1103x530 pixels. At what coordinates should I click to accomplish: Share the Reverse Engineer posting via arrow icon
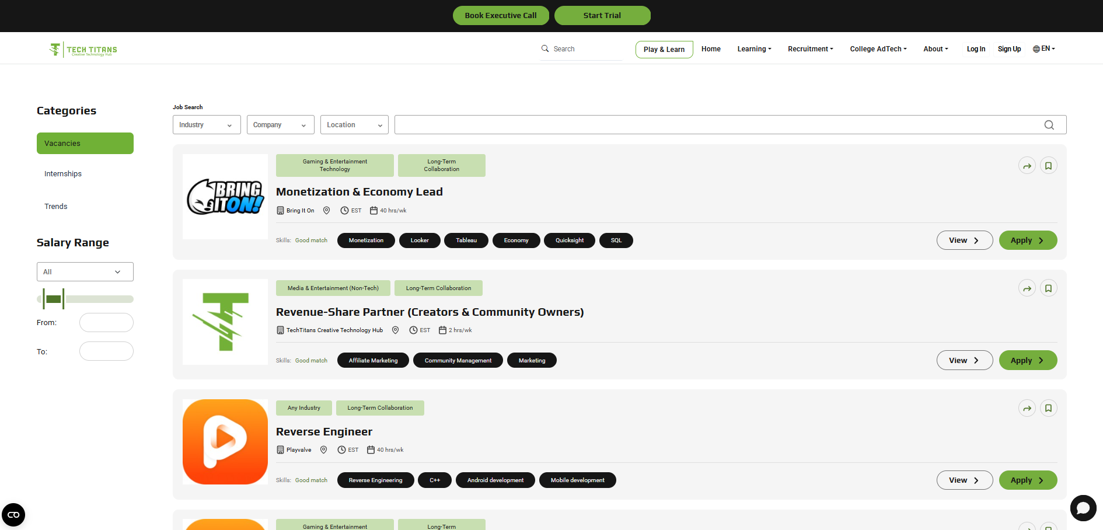(x=1027, y=408)
